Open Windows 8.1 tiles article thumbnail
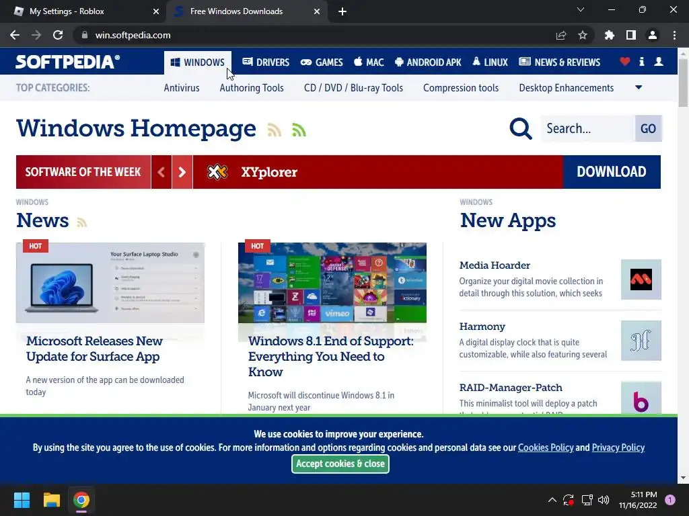Viewport: 689px width, 516px height. (x=332, y=283)
